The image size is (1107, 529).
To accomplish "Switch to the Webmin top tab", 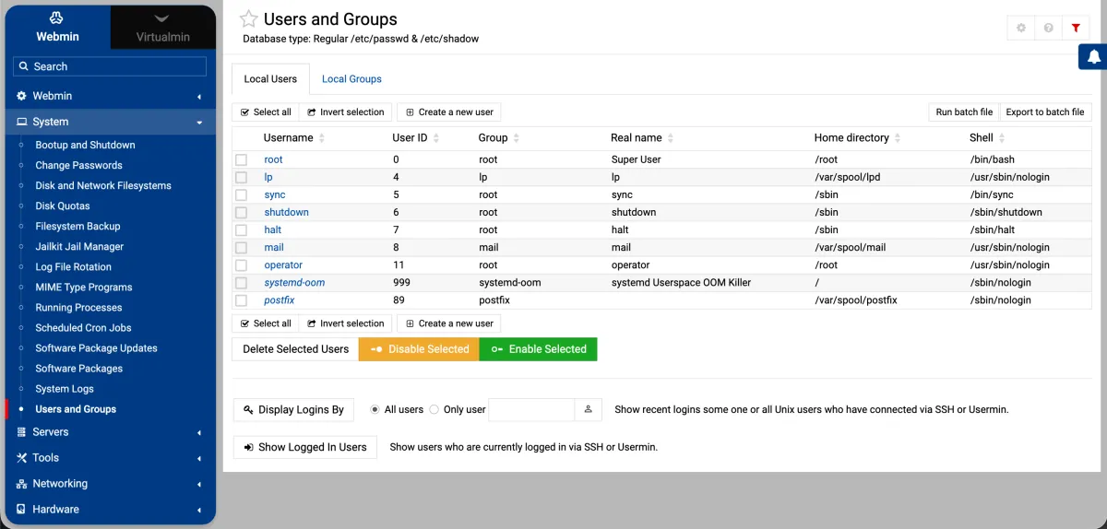I will (x=57, y=27).
